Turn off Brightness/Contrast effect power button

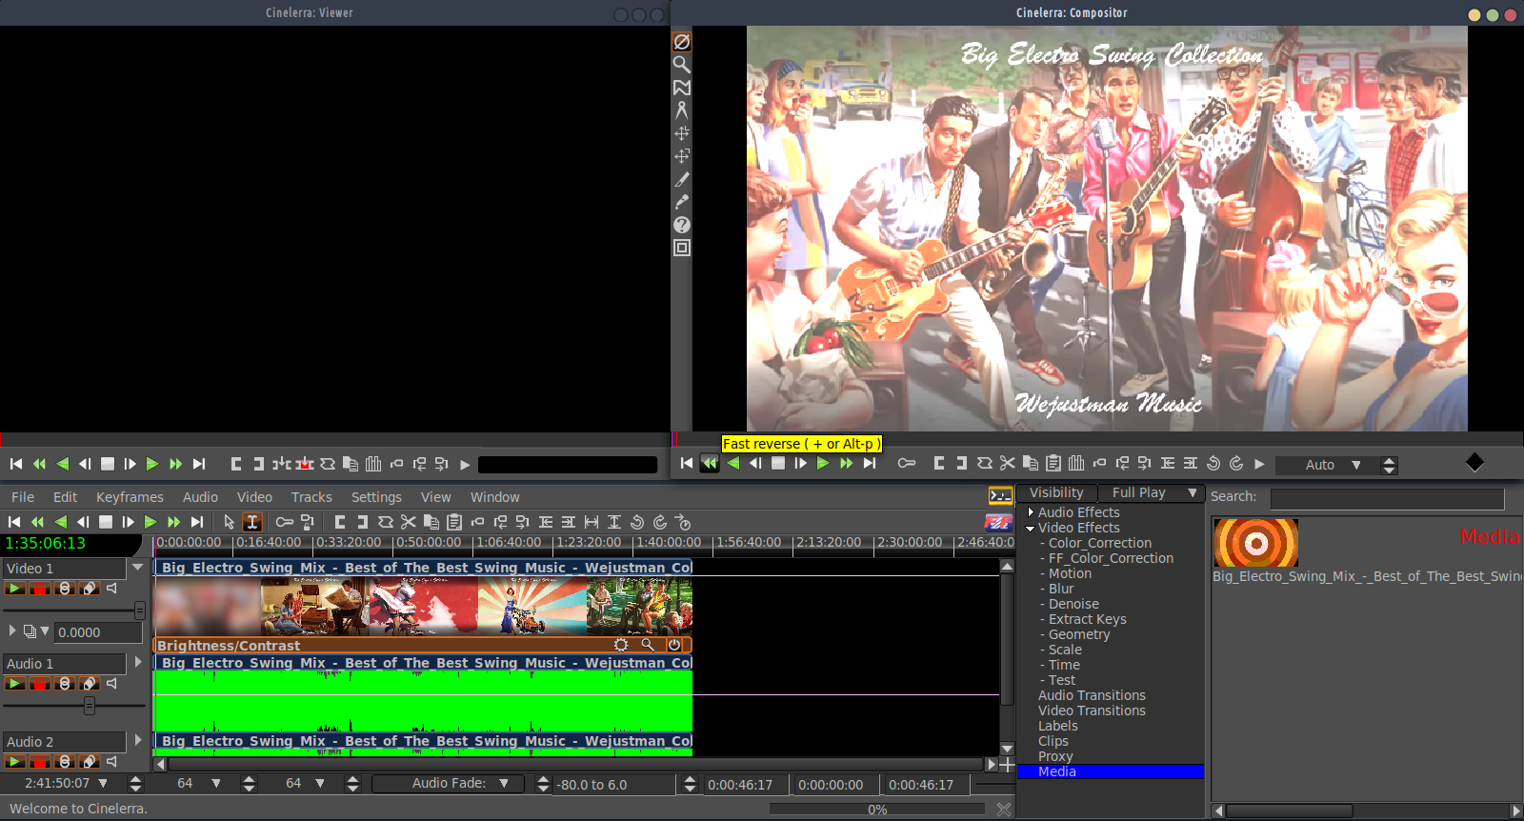(x=674, y=645)
